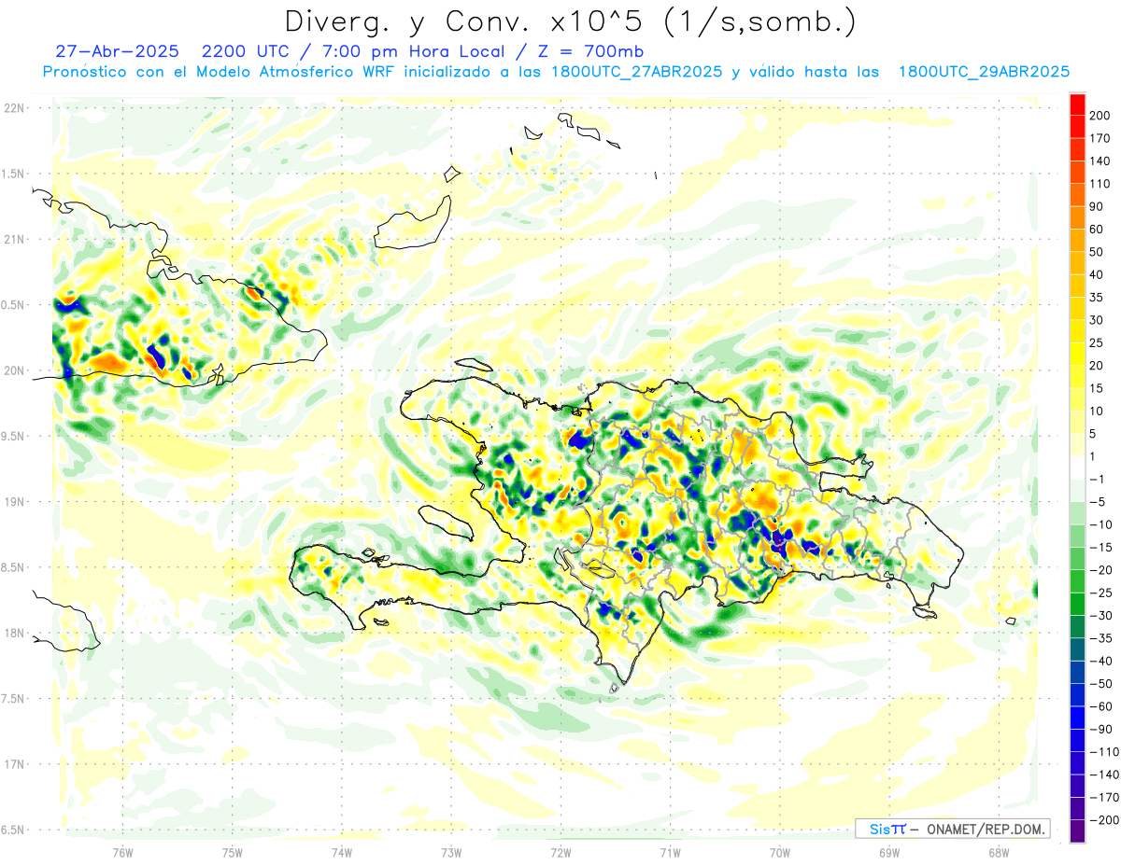The width and height of the screenshot is (1121, 865).
Task: Select the purple swatch below -200 on the colorbar
Action: click(1077, 830)
